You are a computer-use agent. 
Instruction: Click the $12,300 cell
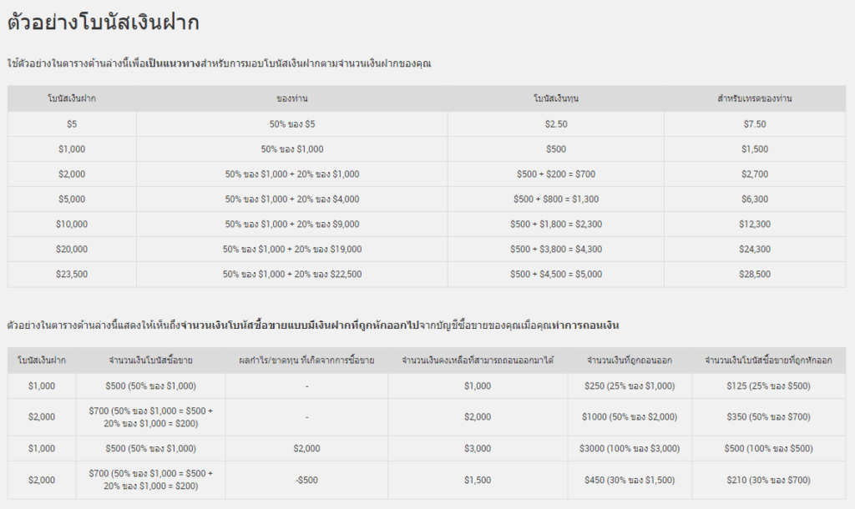click(755, 224)
